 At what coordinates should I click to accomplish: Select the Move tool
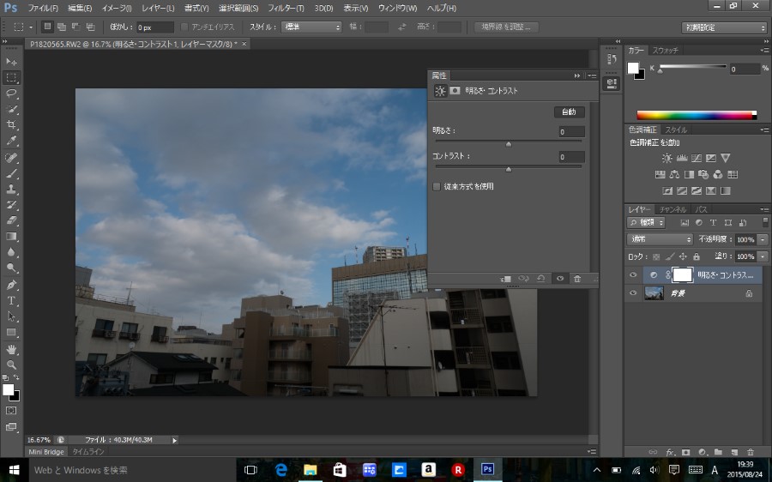pyautogui.click(x=12, y=62)
